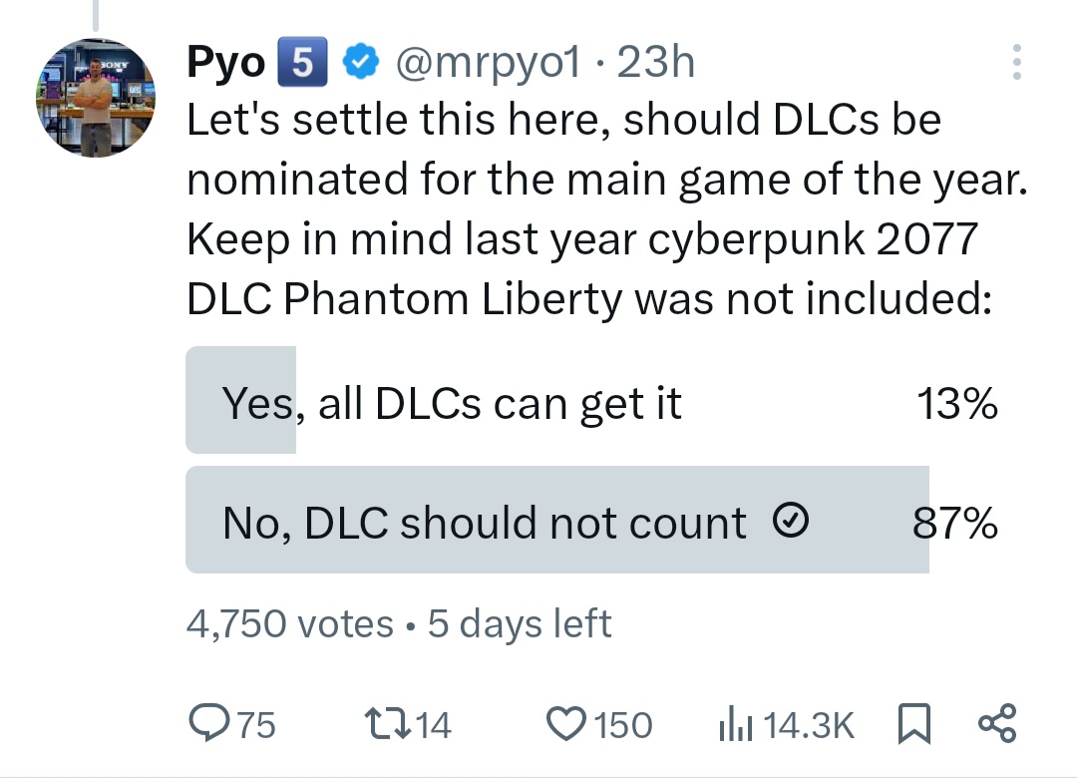Like the tweet with heart icon

(x=566, y=724)
